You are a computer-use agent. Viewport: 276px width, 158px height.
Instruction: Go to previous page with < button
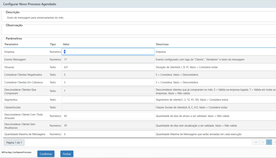(263, 142)
